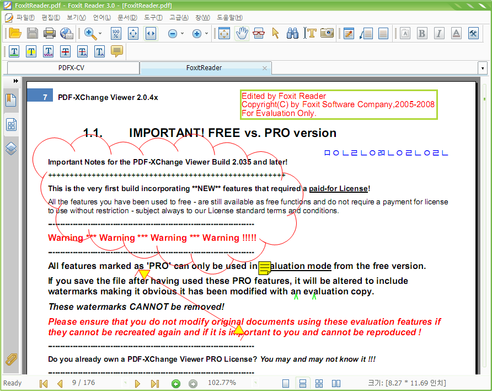Select the Underline text markup tool
Image resolution: width=492 pixels, height=391 pixels.
coord(14,51)
